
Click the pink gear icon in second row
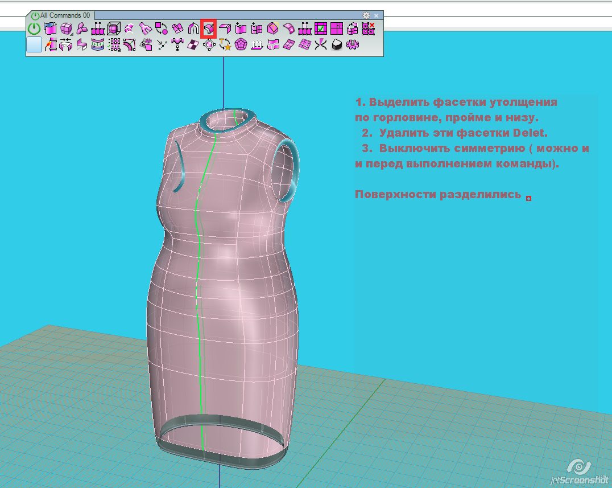pyautogui.click(x=352, y=45)
